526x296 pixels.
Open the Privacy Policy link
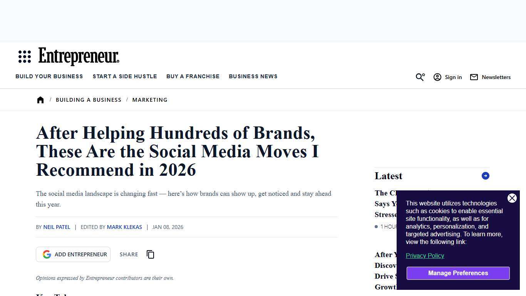(425, 256)
